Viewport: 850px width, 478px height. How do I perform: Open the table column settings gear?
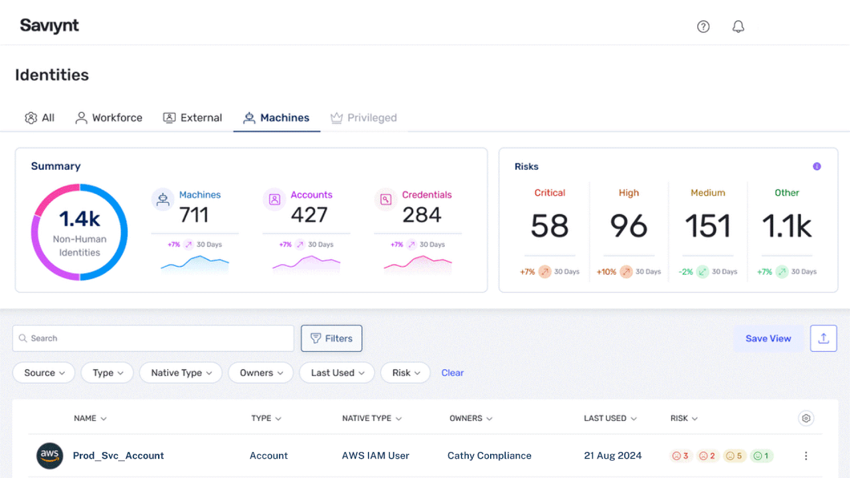coord(806,418)
